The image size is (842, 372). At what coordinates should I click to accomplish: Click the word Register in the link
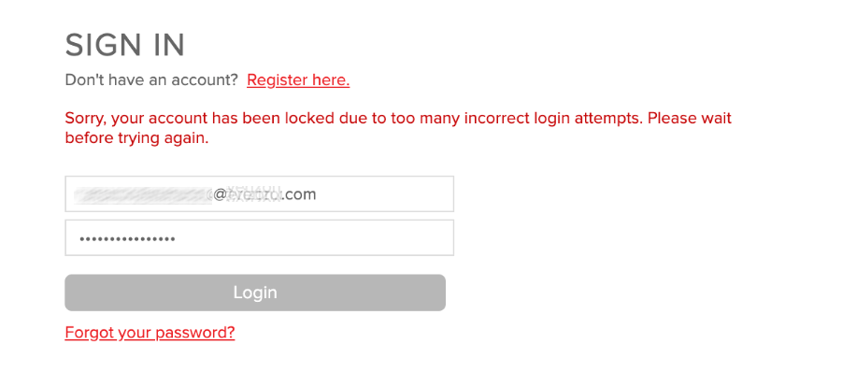[x=275, y=80]
